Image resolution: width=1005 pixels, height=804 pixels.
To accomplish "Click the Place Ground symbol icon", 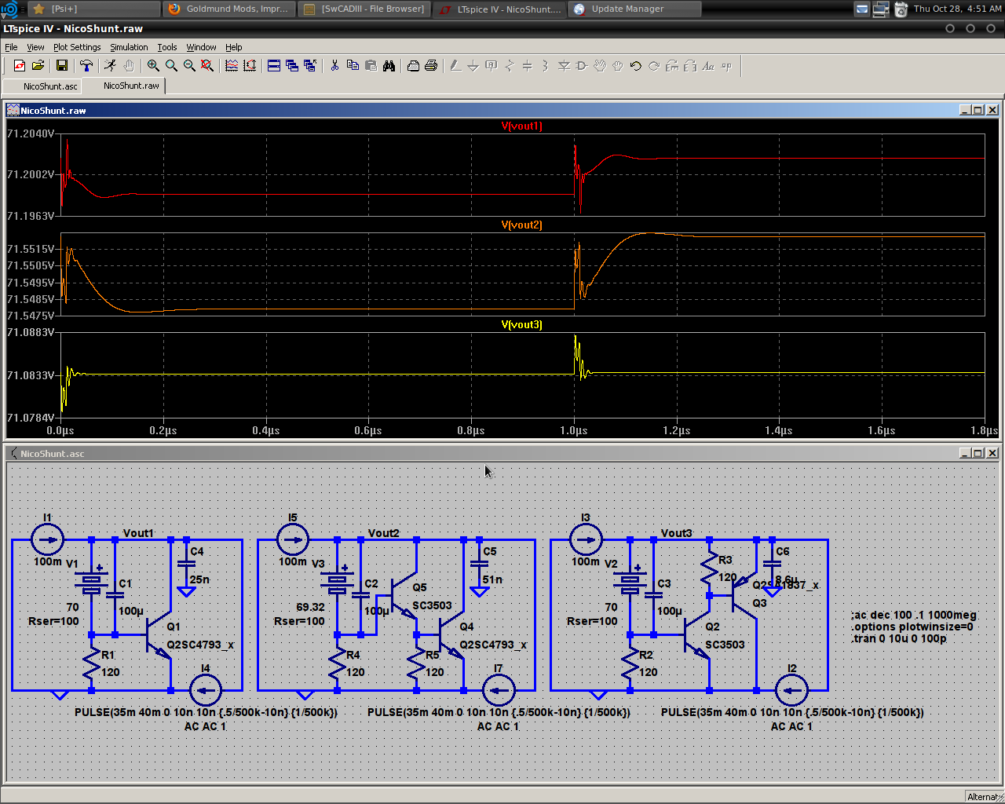I will tap(473, 66).
